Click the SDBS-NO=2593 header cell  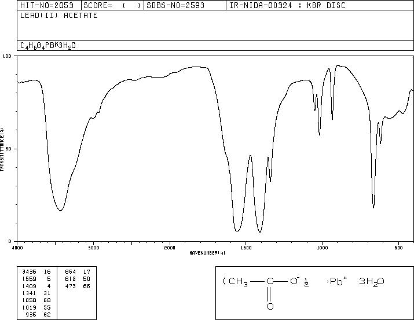tap(175, 5)
